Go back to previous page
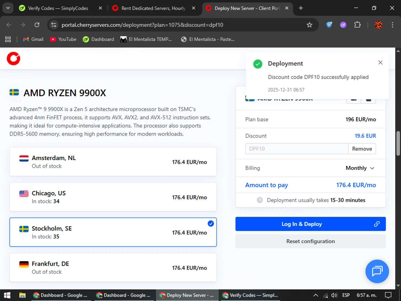Image resolution: width=401 pixels, height=301 pixels. point(9,25)
